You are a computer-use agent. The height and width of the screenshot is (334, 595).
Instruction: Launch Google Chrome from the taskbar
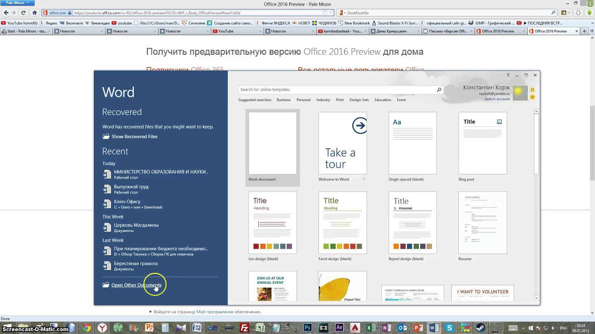coord(87,328)
